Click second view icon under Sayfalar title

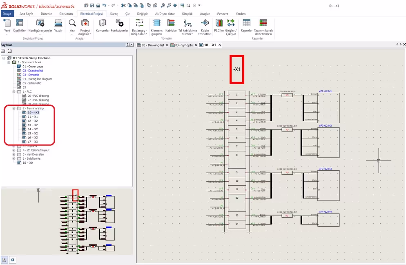pyautogui.click(x=9, y=51)
